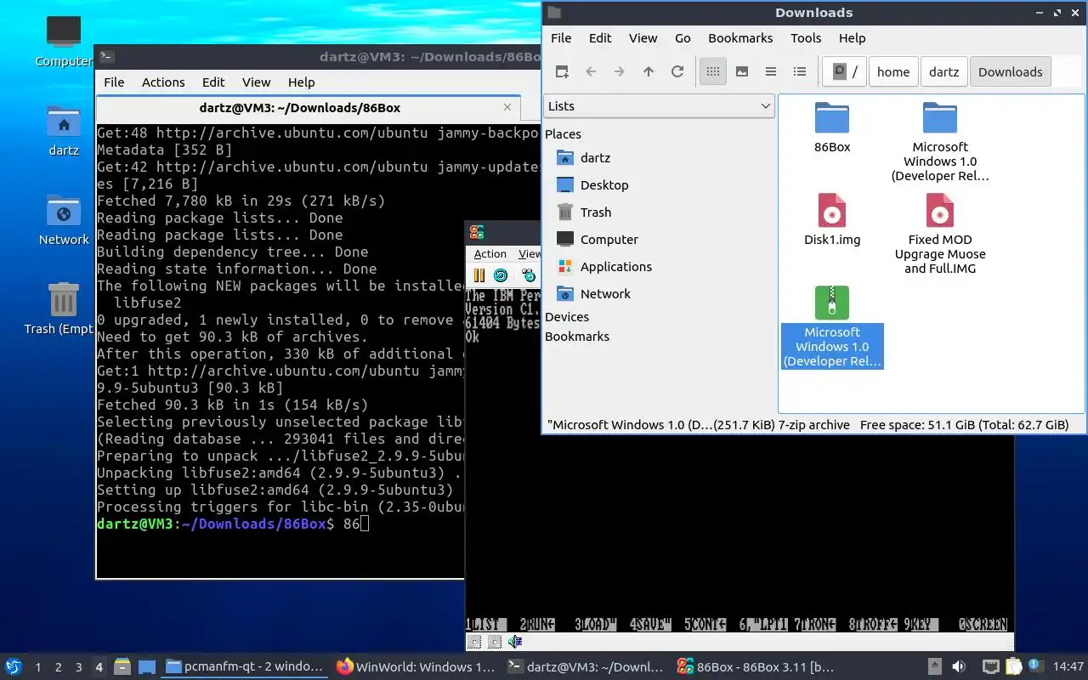
Task: Open View menu in terminal window
Action: (256, 82)
